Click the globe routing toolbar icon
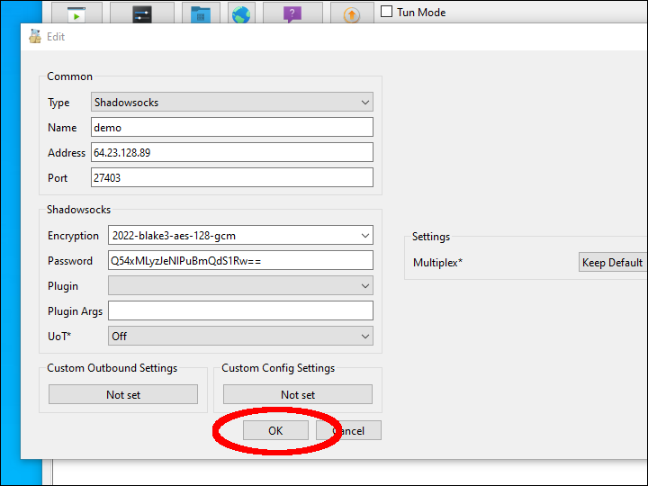 point(241,14)
